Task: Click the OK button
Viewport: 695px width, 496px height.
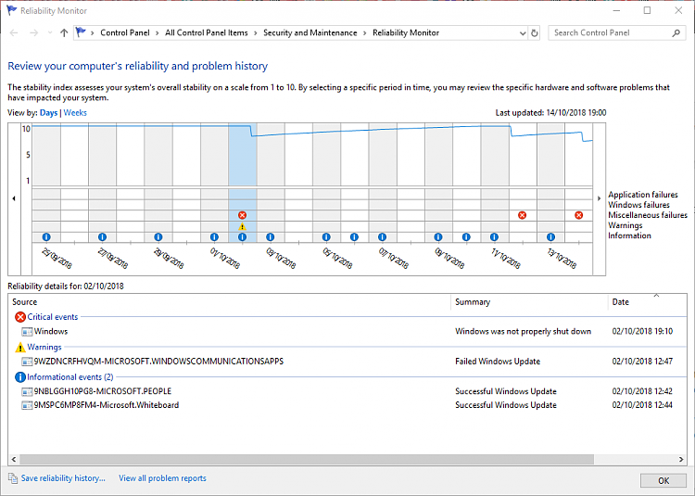Action: 663,481
